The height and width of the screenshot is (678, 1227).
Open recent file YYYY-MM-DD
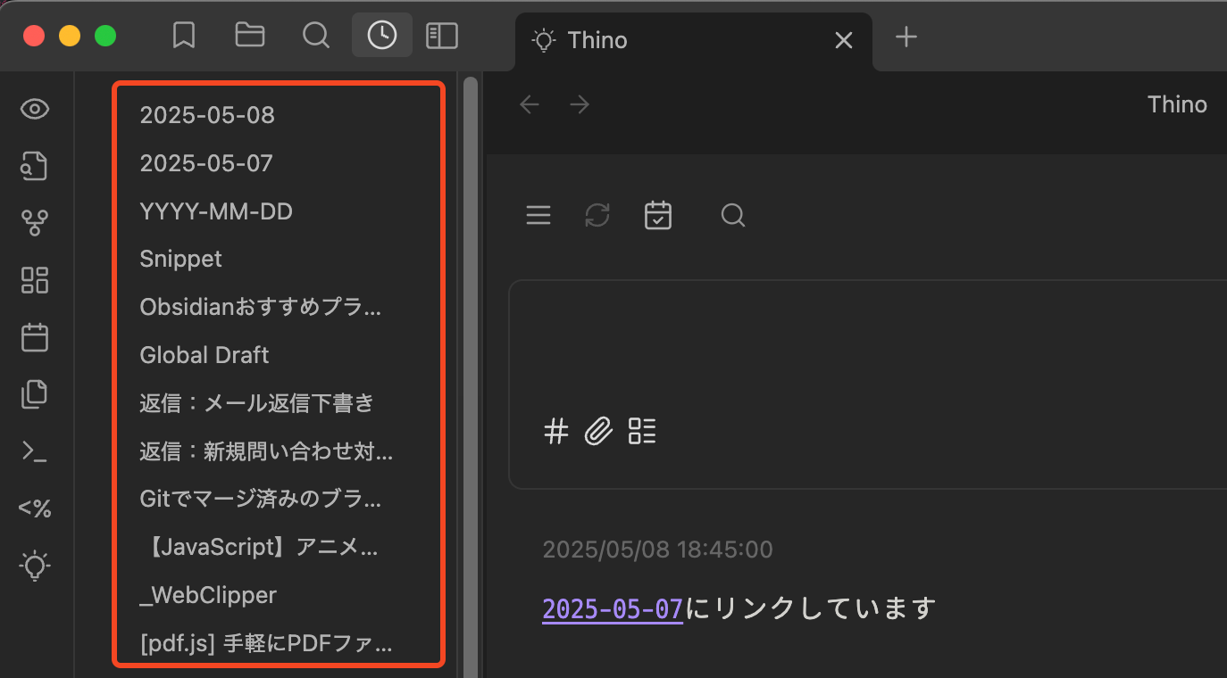(x=216, y=211)
